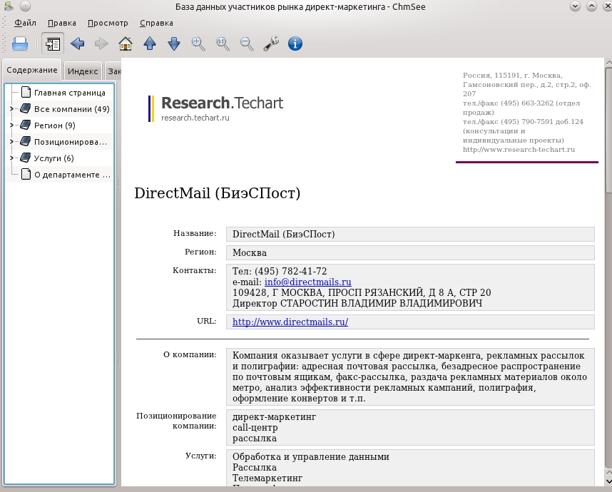612x492 pixels.
Task: Click the Тел: (495) 782-41-72 line
Action: pyautogui.click(x=280, y=271)
